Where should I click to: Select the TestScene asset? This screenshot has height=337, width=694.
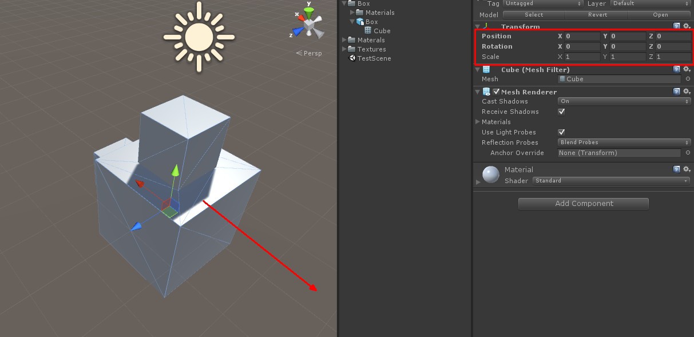click(373, 58)
